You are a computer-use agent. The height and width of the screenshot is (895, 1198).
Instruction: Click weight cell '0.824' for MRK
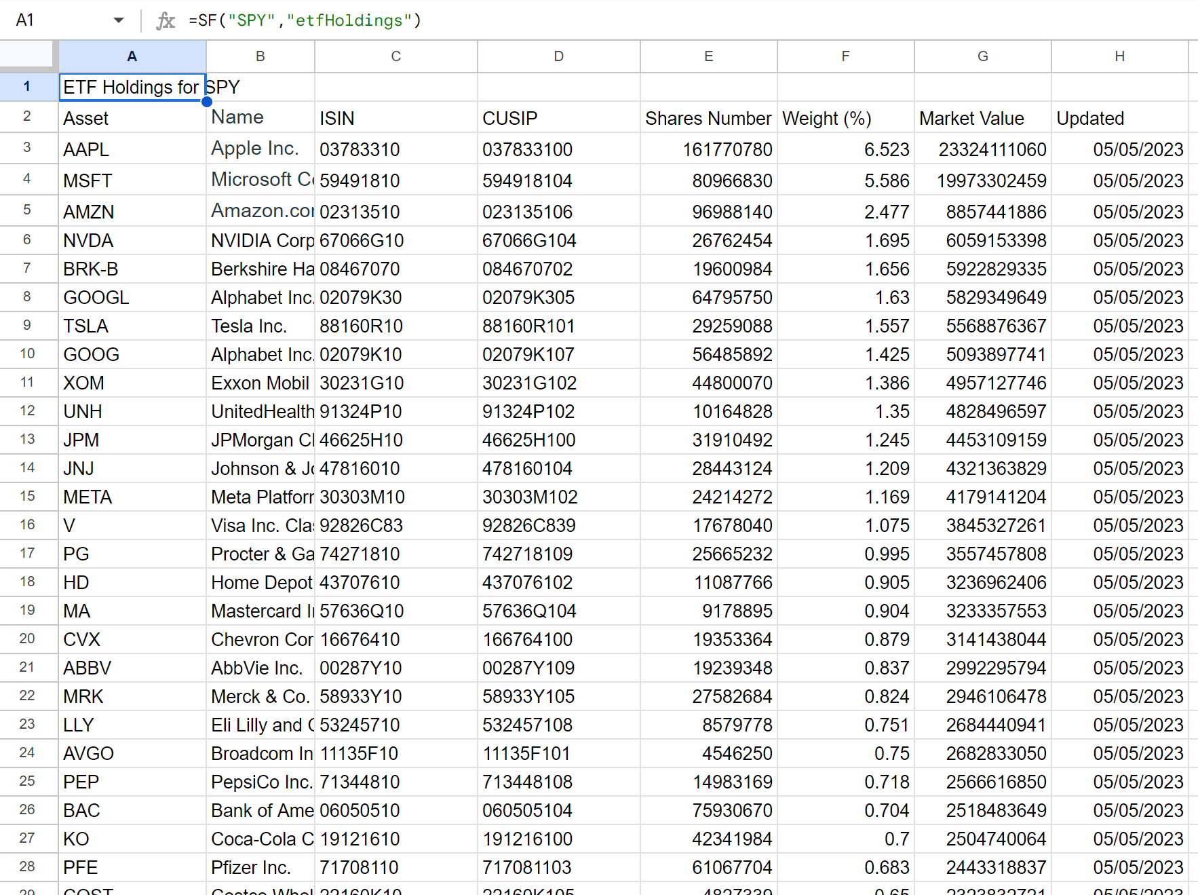(x=846, y=696)
